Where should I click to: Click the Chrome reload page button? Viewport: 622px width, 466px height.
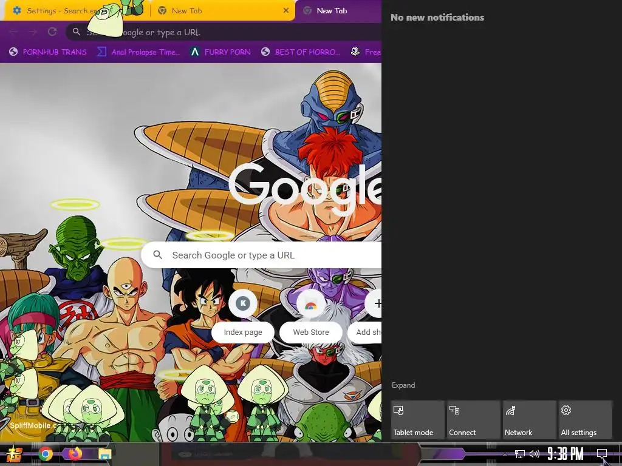pyautogui.click(x=52, y=32)
